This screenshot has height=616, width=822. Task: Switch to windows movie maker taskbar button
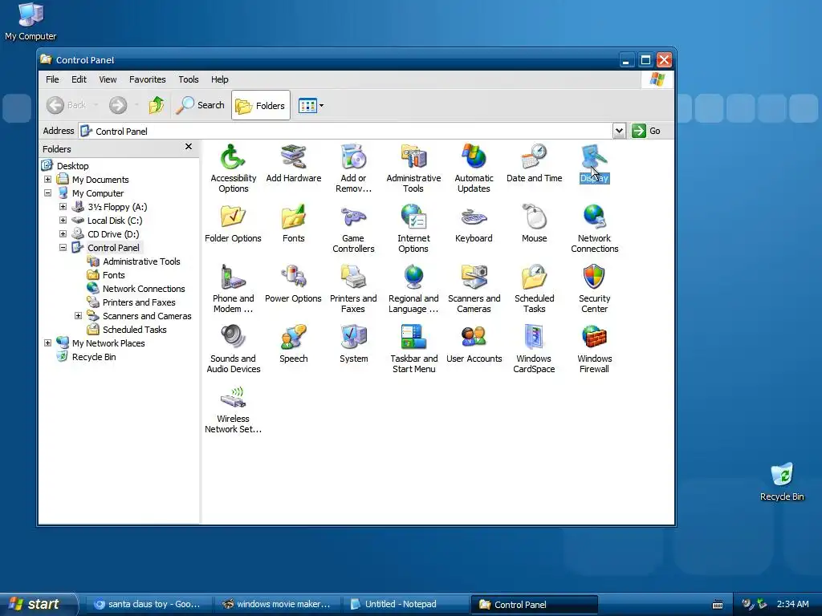click(276, 605)
